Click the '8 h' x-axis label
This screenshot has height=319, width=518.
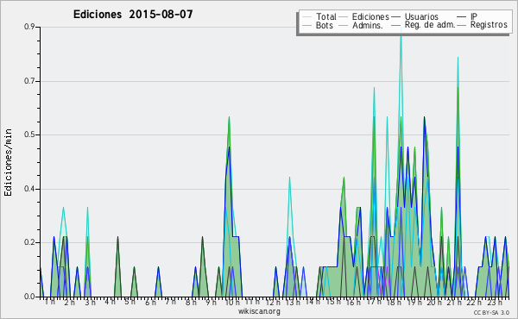coord(191,302)
